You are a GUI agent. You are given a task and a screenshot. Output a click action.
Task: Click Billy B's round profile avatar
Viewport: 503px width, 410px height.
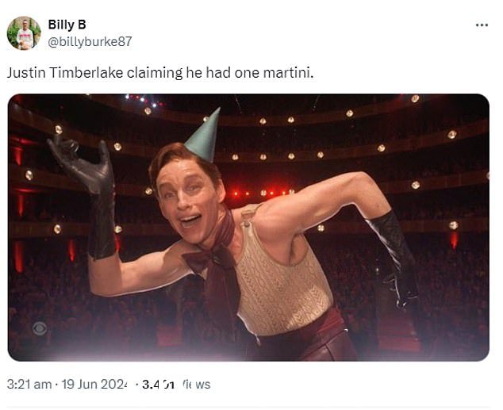(24, 33)
